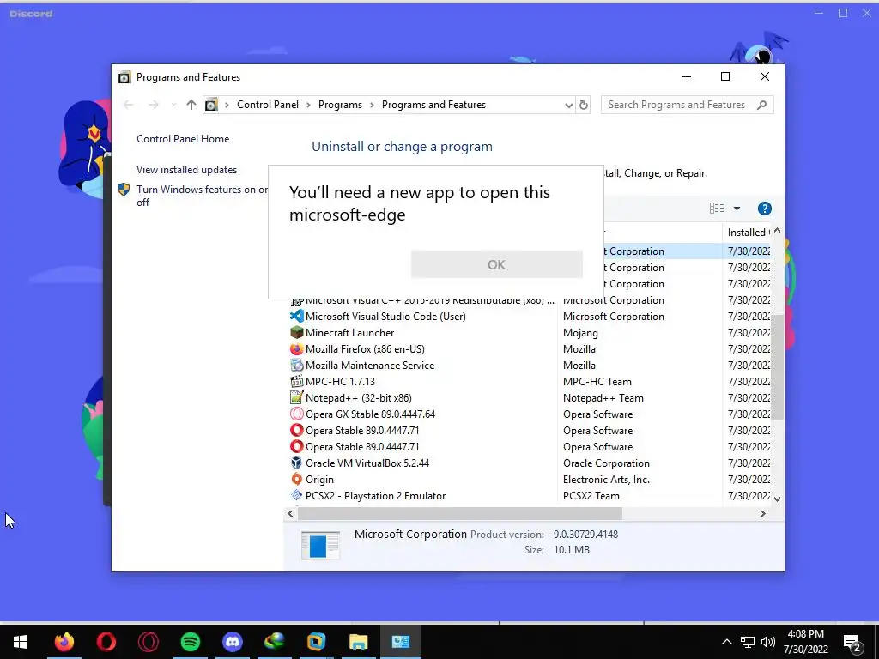879x659 pixels.
Task: Select Notepad++ (32-bit x86) entry
Action: pos(358,398)
